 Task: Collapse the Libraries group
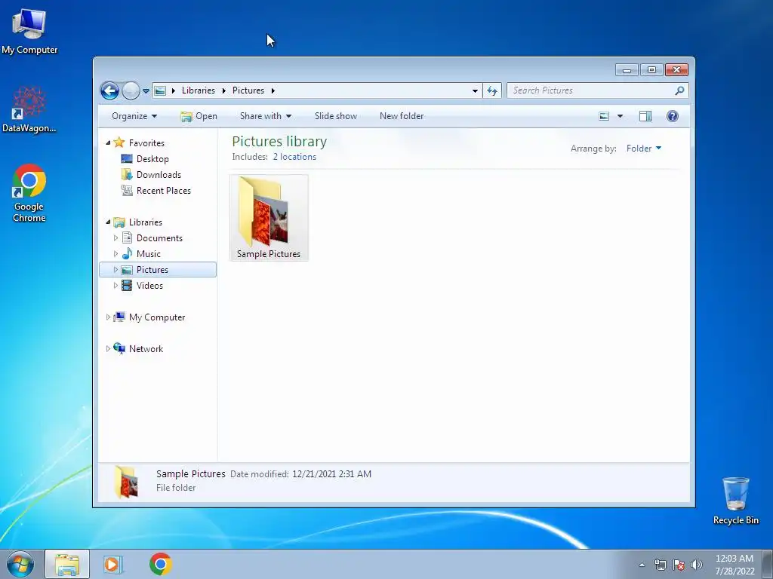coord(108,222)
